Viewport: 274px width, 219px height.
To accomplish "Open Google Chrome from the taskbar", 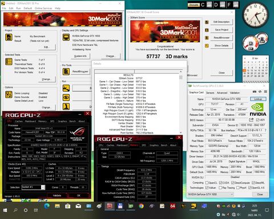I will (x=141, y=206).
